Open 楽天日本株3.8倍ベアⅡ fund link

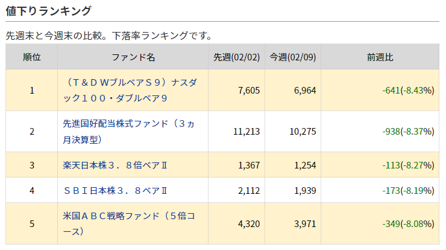point(115,165)
